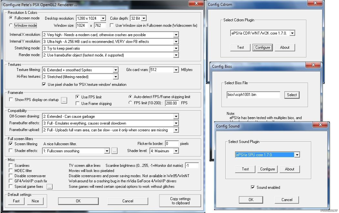The image size is (339, 213).
Task: Click the FPS display options ellipsis button
Action: point(64,100)
